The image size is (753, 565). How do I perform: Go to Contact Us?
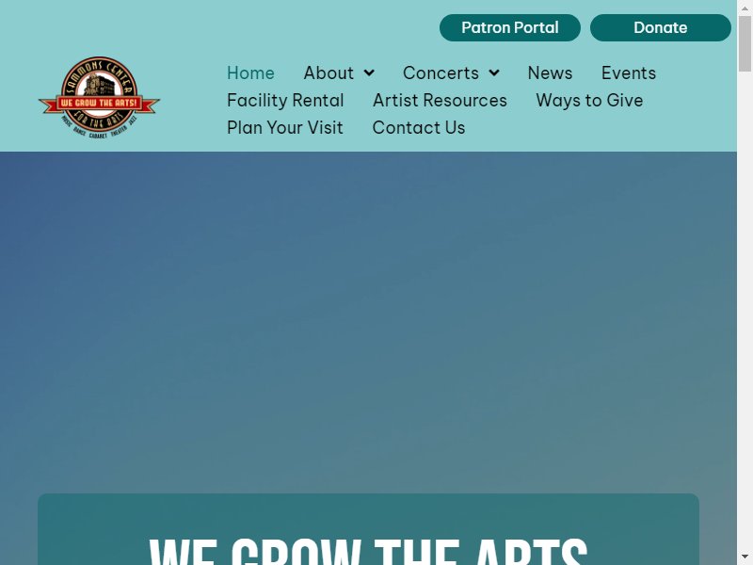[419, 128]
